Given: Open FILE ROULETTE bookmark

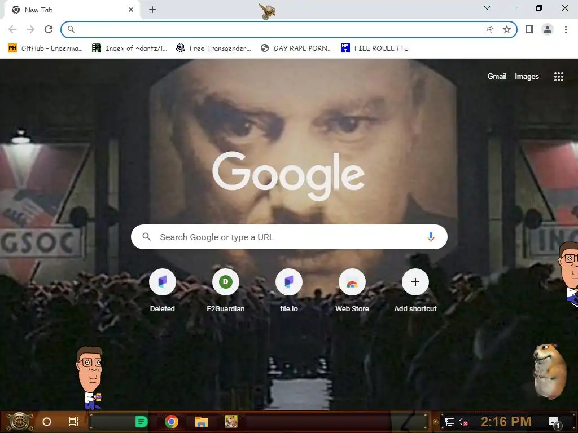Looking at the screenshot, I should point(375,48).
